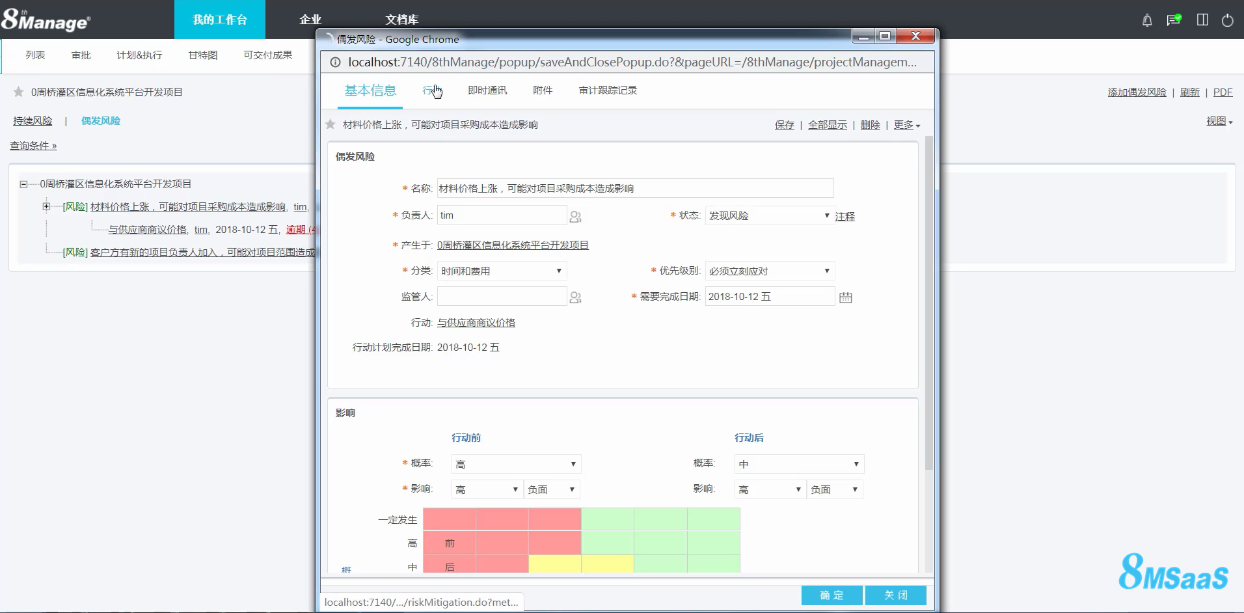The height and width of the screenshot is (613, 1244).
Task: Open the 行动后 负面 dropdown
Action: tap(835, 489)
